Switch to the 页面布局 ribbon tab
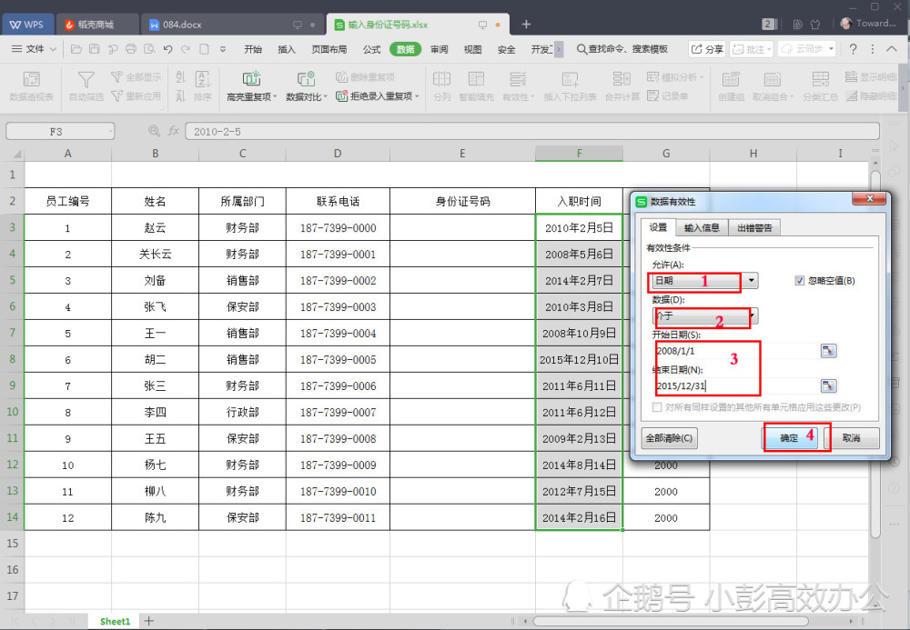Viewport: 910px width, 630px height. pyautogui.click(x=329, y=49)
